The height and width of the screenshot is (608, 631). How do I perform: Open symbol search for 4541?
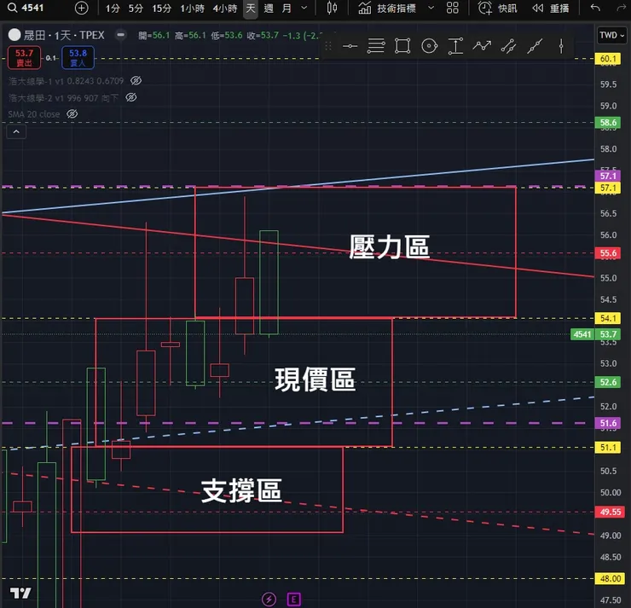tap(26, 8)
